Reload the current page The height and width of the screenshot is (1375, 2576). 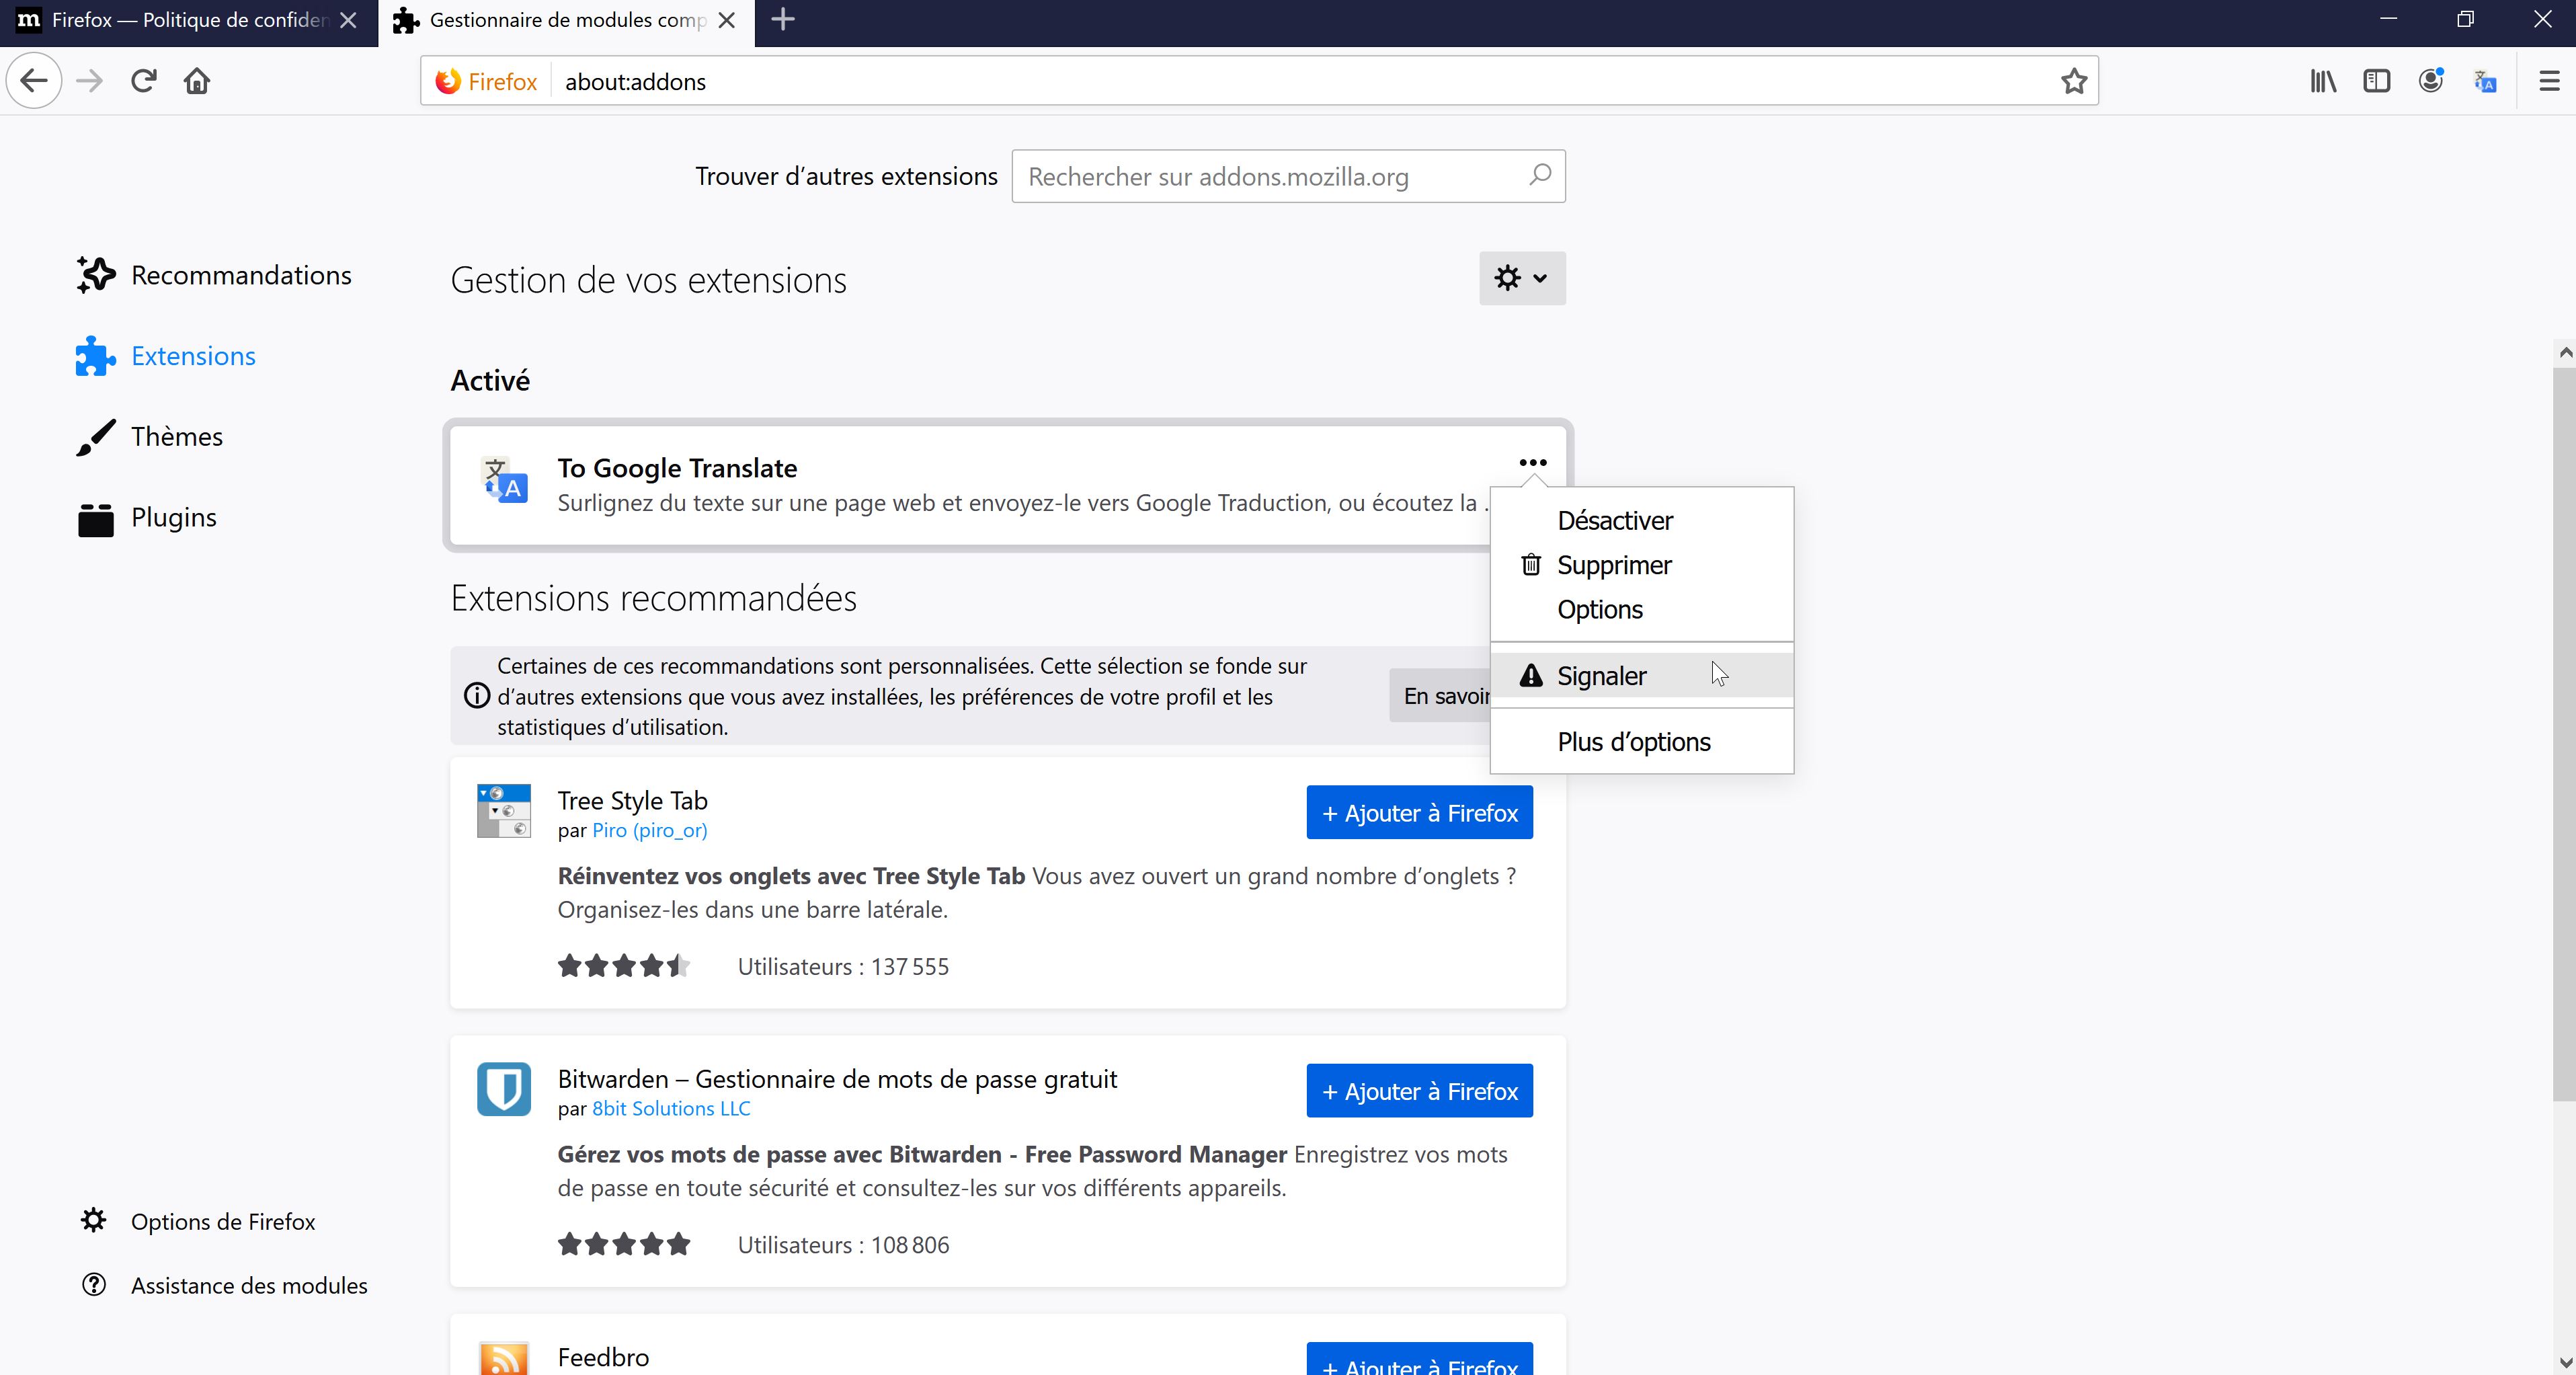click(x=143, y=81)
